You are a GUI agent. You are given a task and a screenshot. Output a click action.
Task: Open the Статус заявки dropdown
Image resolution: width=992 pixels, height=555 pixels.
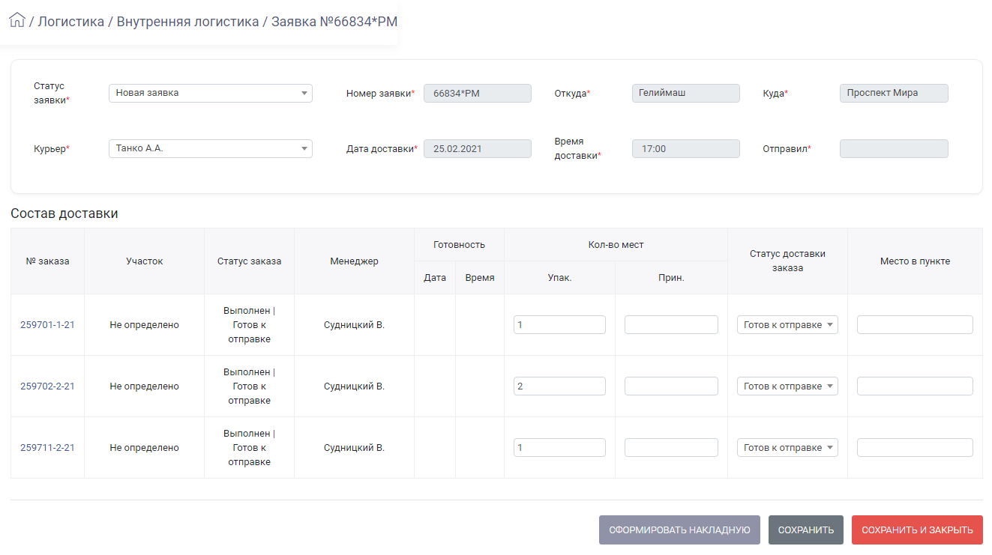click(x=211, y=93)
